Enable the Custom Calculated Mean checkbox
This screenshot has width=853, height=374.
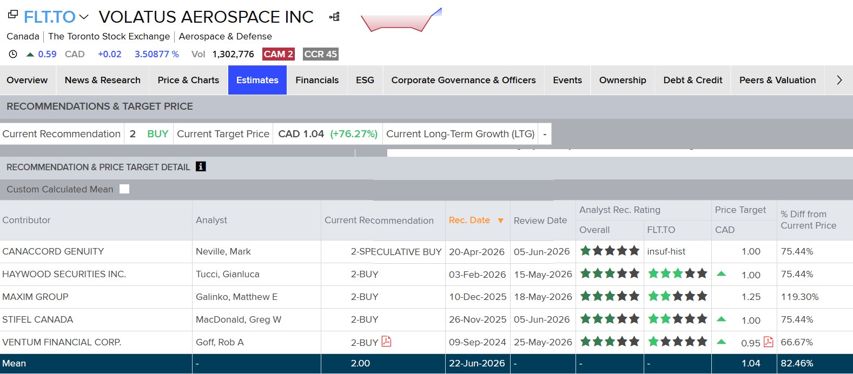(x=124, y=189)
